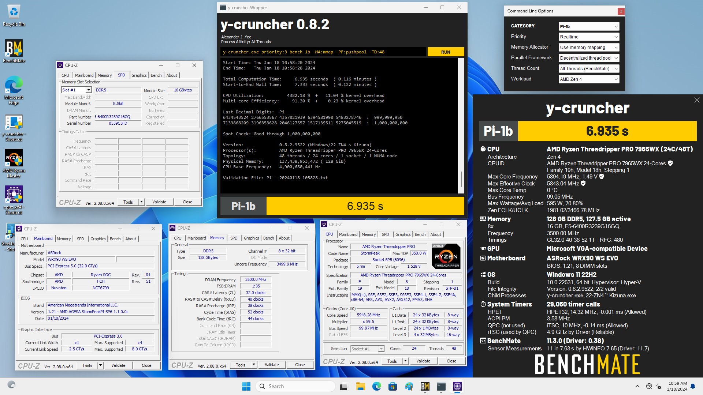Screen dimensions: 703x395
Task: Expand Tools arrow in the Mainboard CPU-Z window
Action: 100,365
